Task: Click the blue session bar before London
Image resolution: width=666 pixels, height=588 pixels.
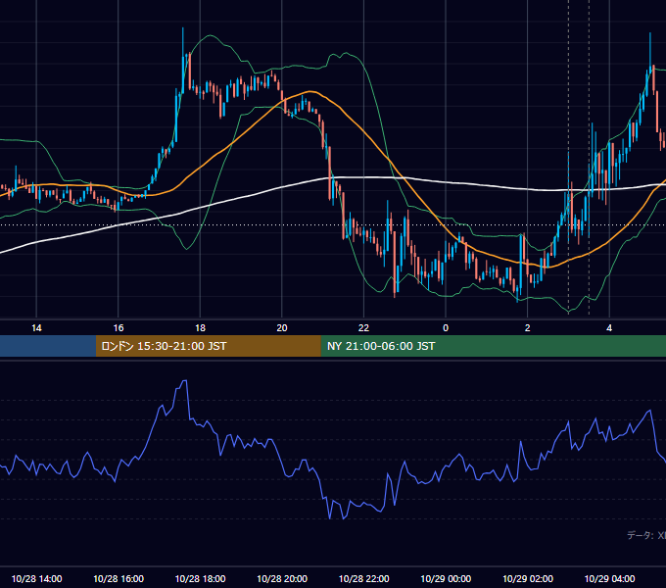Action: [48, 346]
